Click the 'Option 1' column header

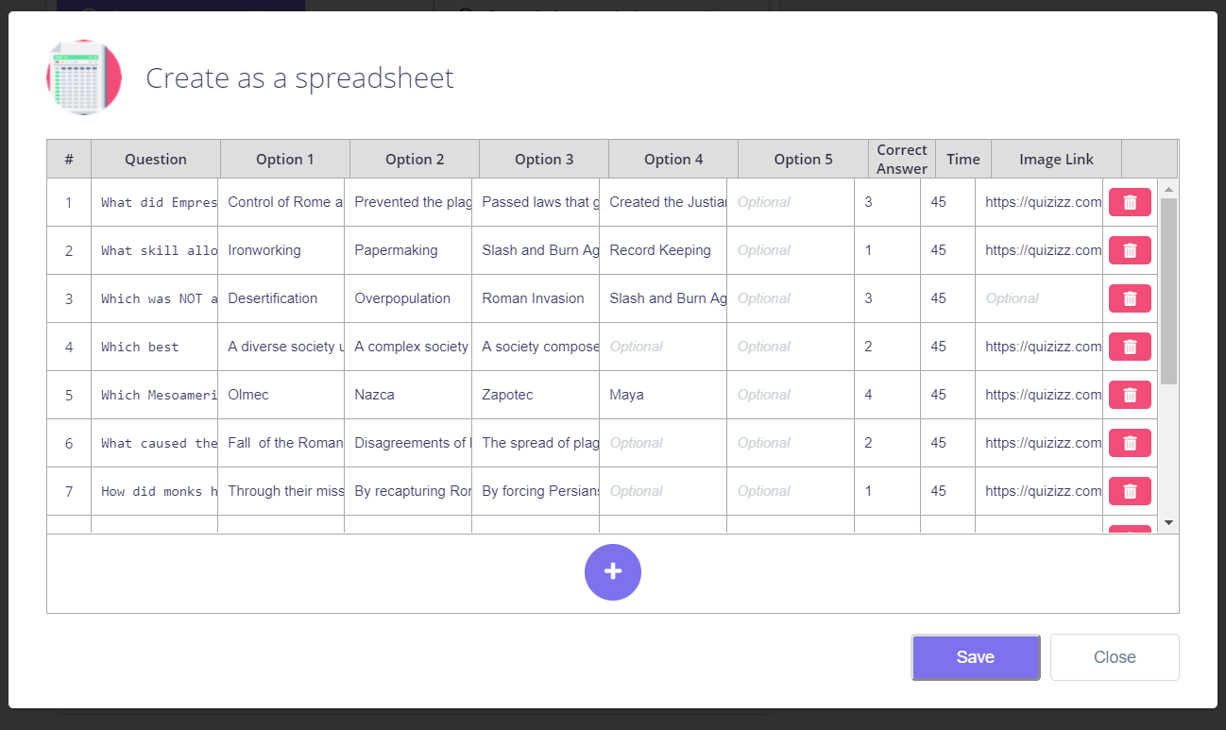(285, 159)
